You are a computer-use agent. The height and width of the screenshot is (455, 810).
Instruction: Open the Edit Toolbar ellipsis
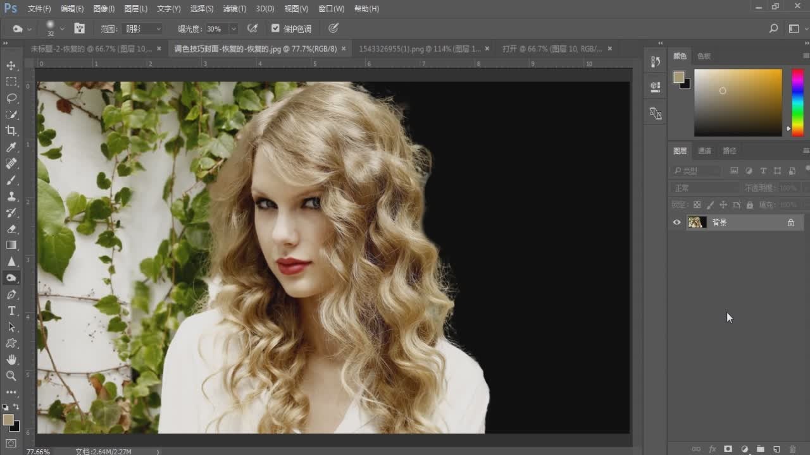(x=11, y=392)
